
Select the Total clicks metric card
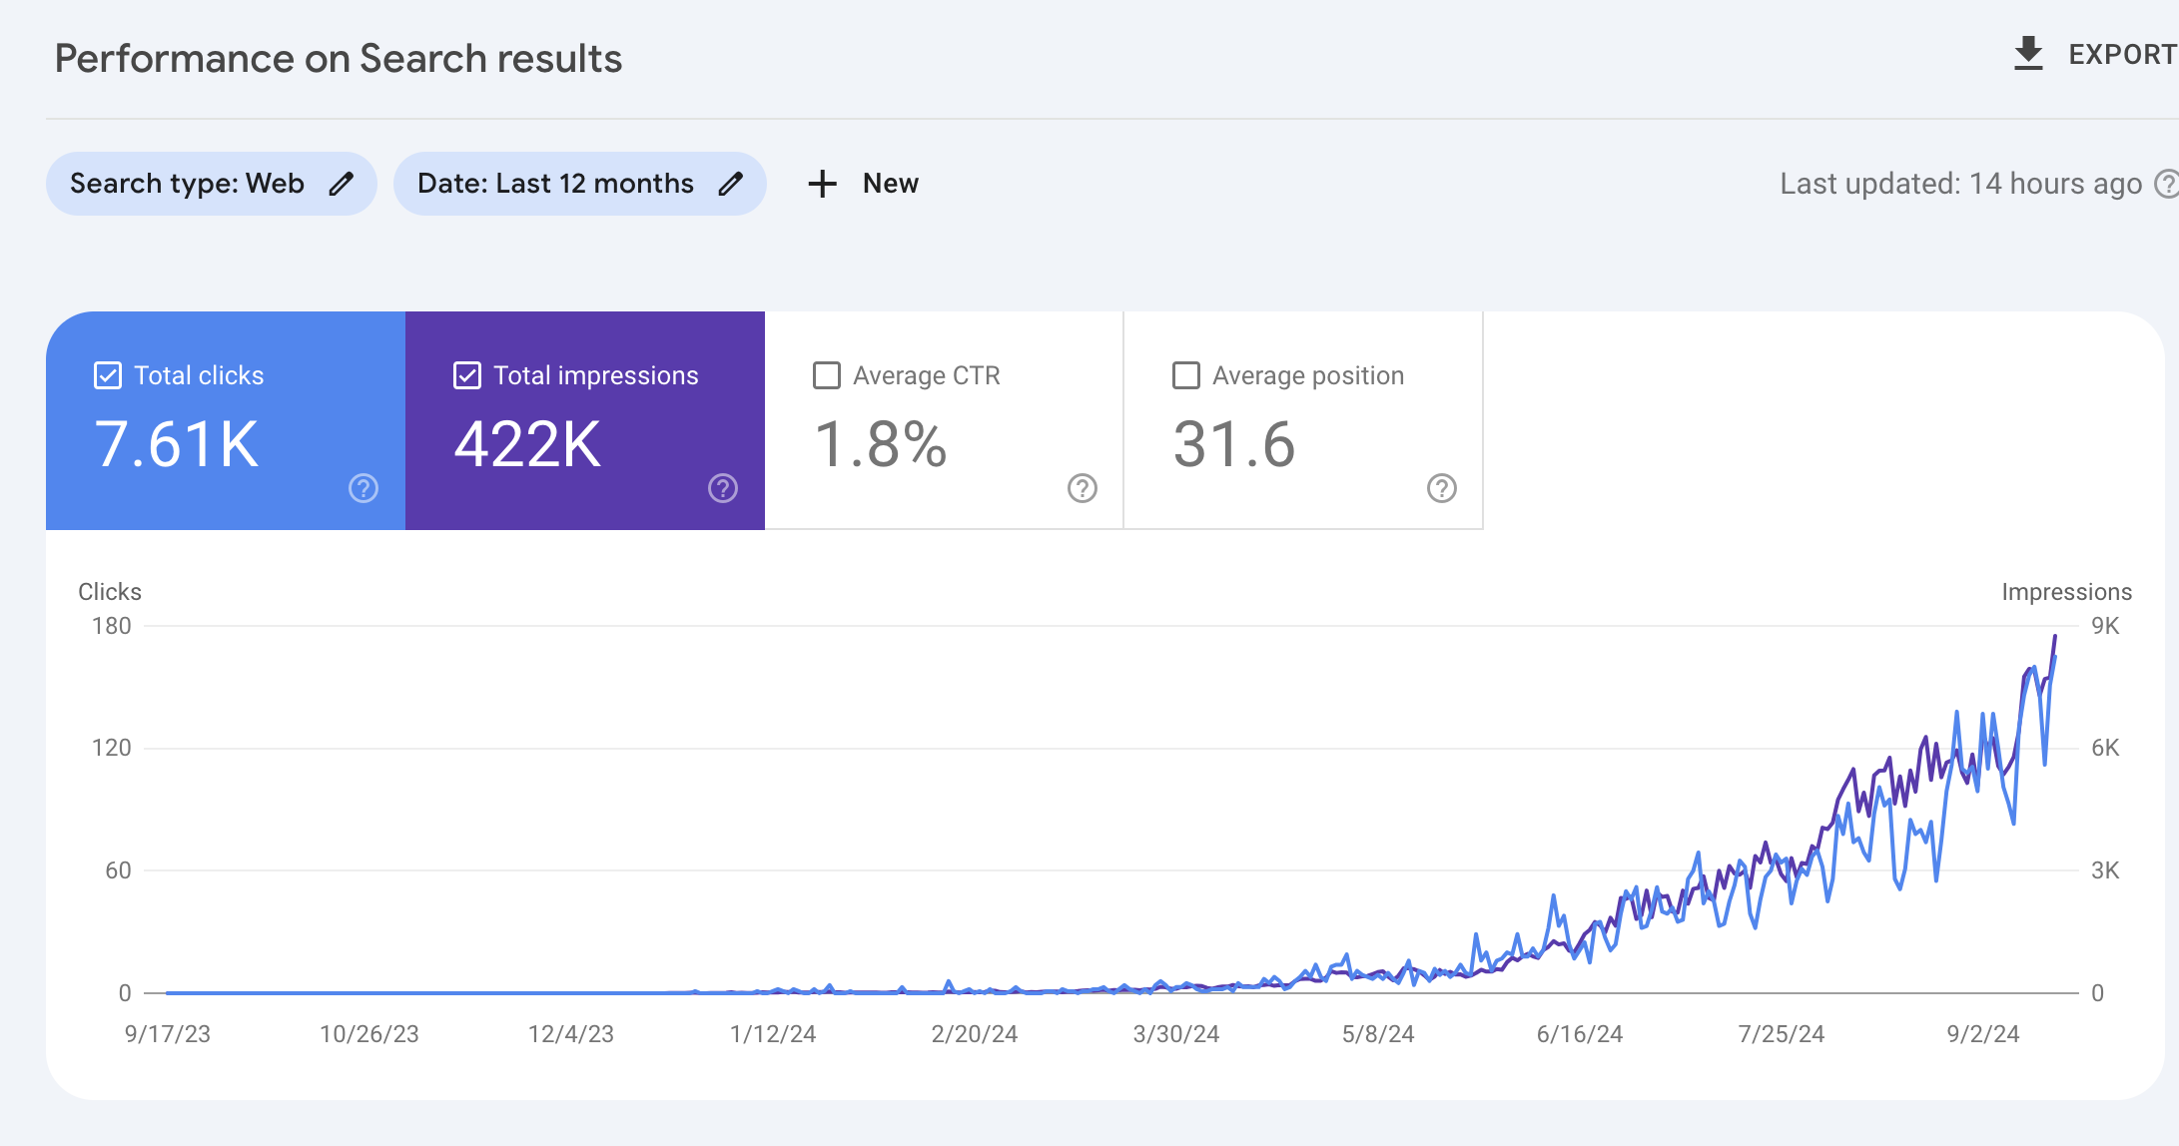point(225,419)
